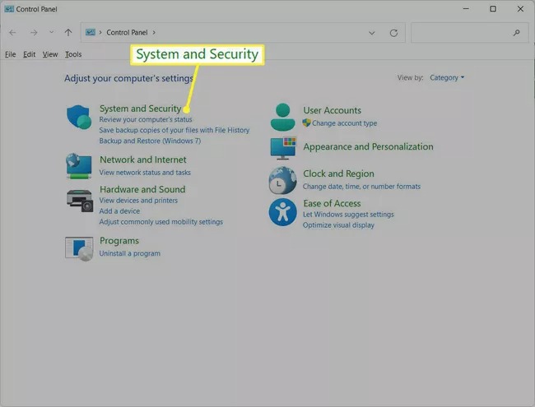Open Hardware and Sound category

click(142, 189)
